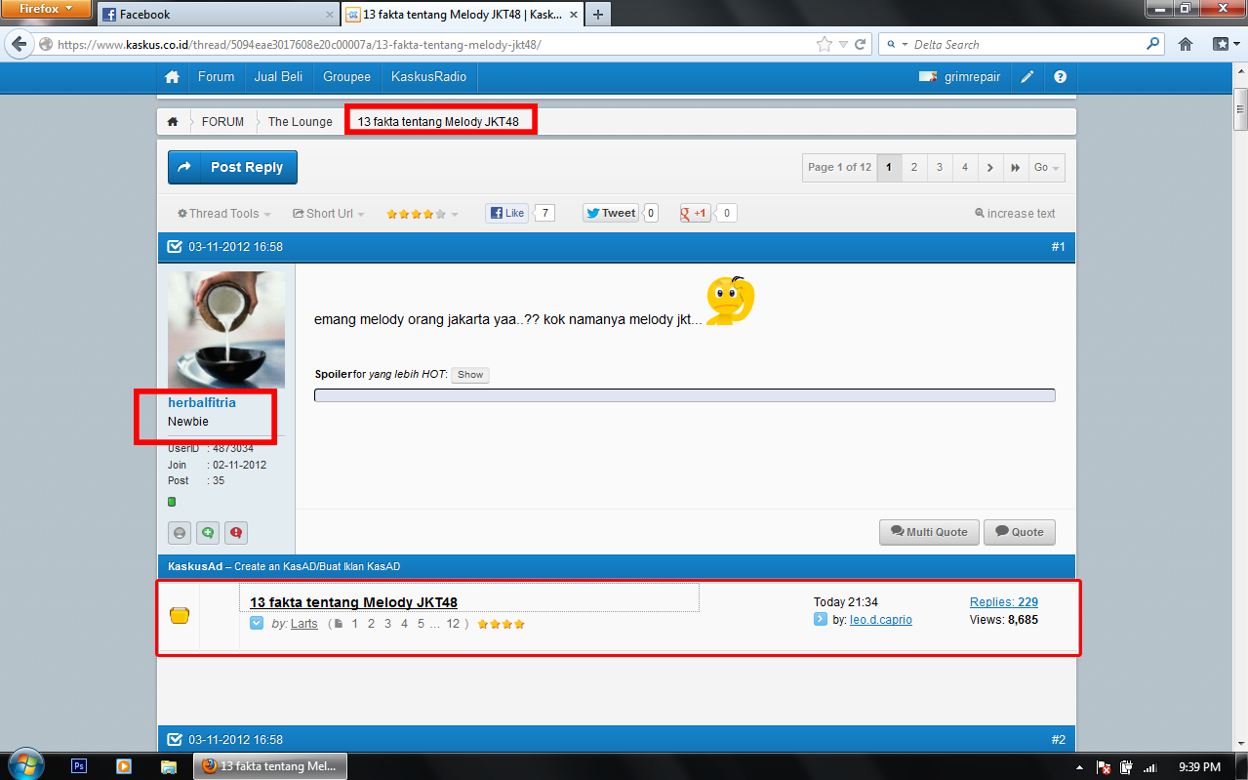Click go-to-last-post icon beside leo.d.caprio
Image resolution: width=1248 pixels, height=780 pixels.
(x=821, y=619)
